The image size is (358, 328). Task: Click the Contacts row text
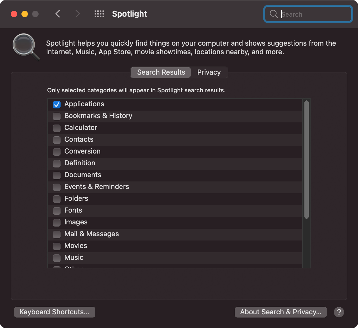click(x=79, y=140)
